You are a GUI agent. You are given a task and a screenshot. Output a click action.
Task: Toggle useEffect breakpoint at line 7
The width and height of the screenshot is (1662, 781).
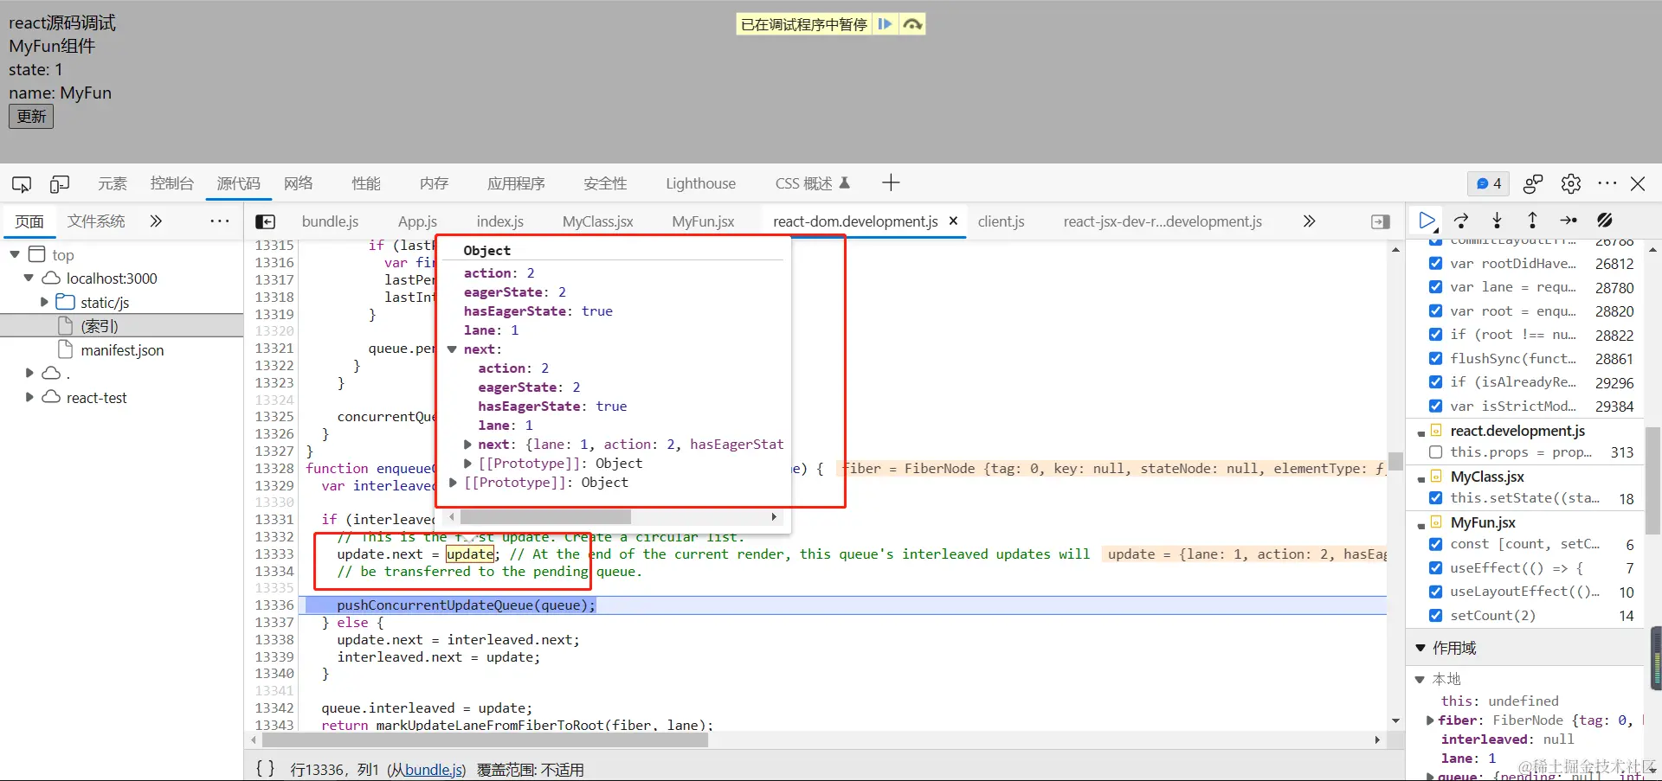[x=1436, y=567]
